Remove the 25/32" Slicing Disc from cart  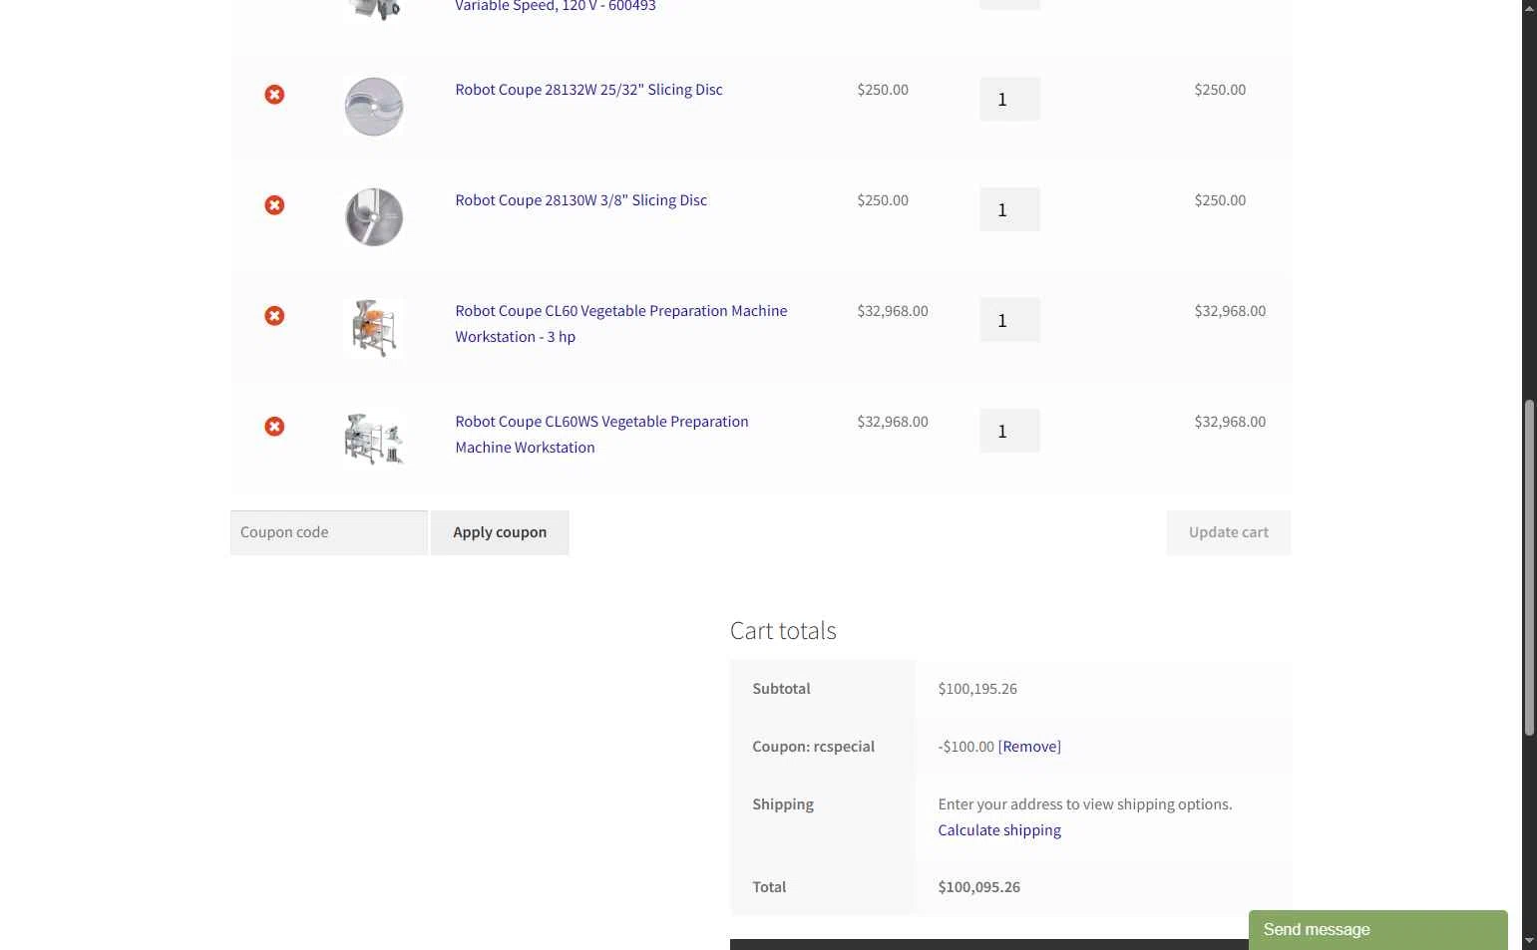tap(274, 95)
